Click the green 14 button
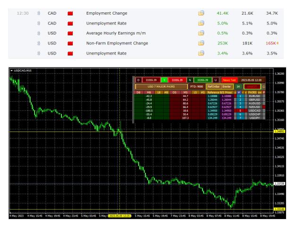Screen dimensions: 295x228 [238, 87]
